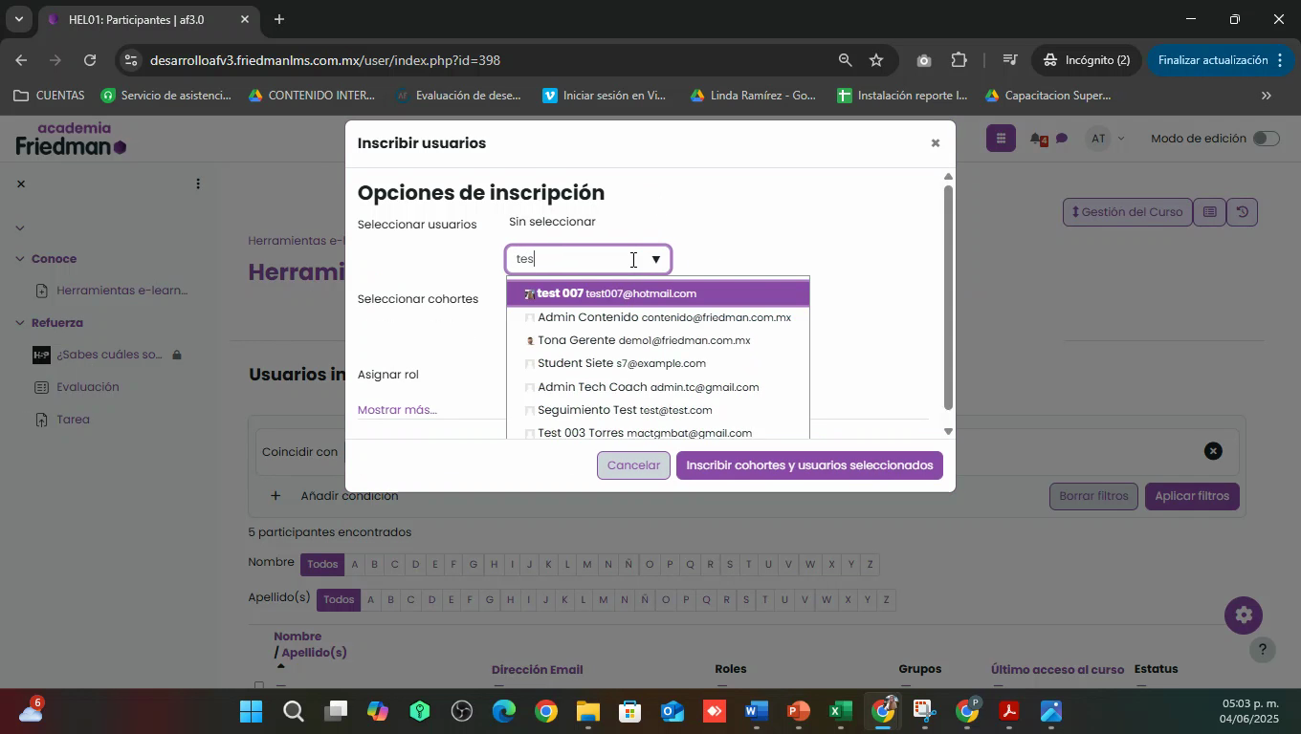Click the Borrar filtros button
This screenshot has width=1301, height=734.
[1092, 496]
